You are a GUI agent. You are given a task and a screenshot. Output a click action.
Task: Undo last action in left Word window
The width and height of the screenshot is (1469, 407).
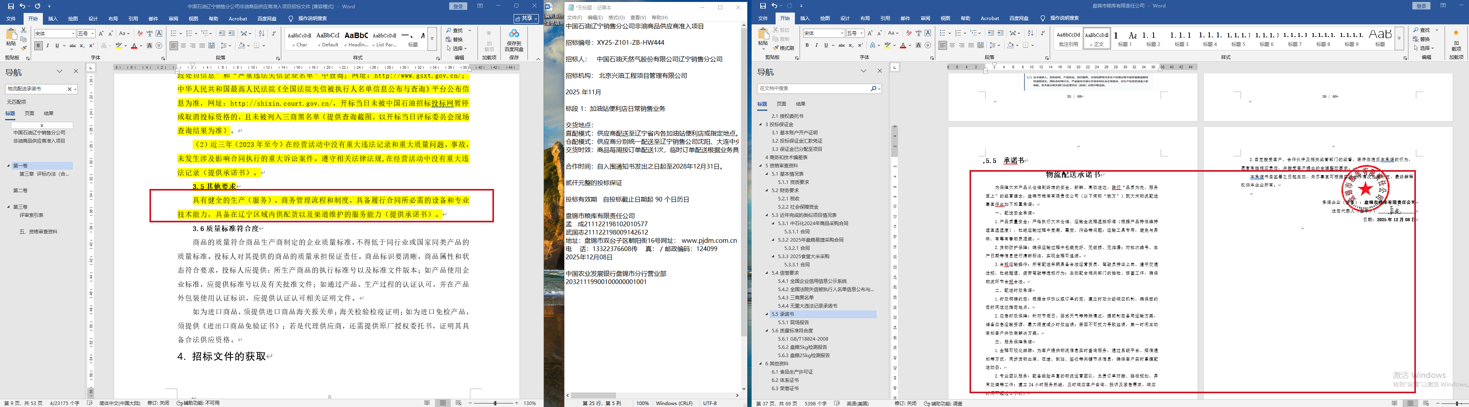22,6
